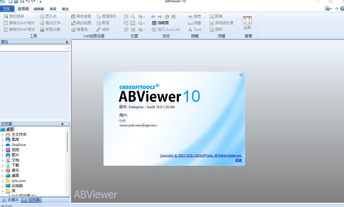Click 运行 AutoCAD button
The width and height of the screenshot is (344, 207).
(166, 29)
